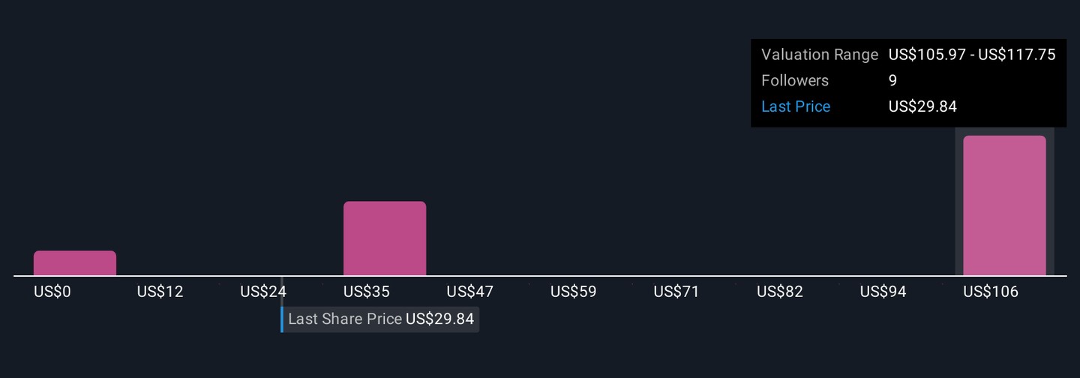Open the blue Last Price link in tooltip
1080x378 pixels.
click(796, 106)
